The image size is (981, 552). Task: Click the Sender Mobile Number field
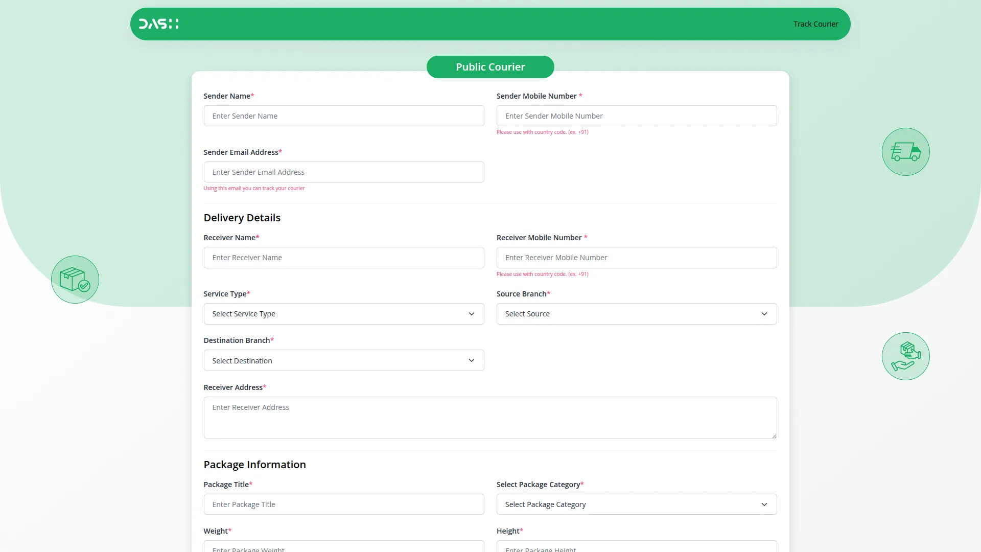(x=636, y=116)
